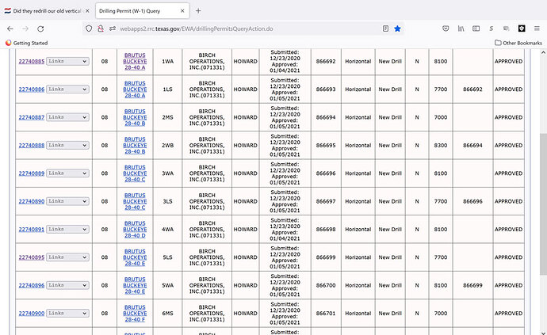
Task: Expand Links dropdown for permit 22740900
Action: click(x=67, y=314)
